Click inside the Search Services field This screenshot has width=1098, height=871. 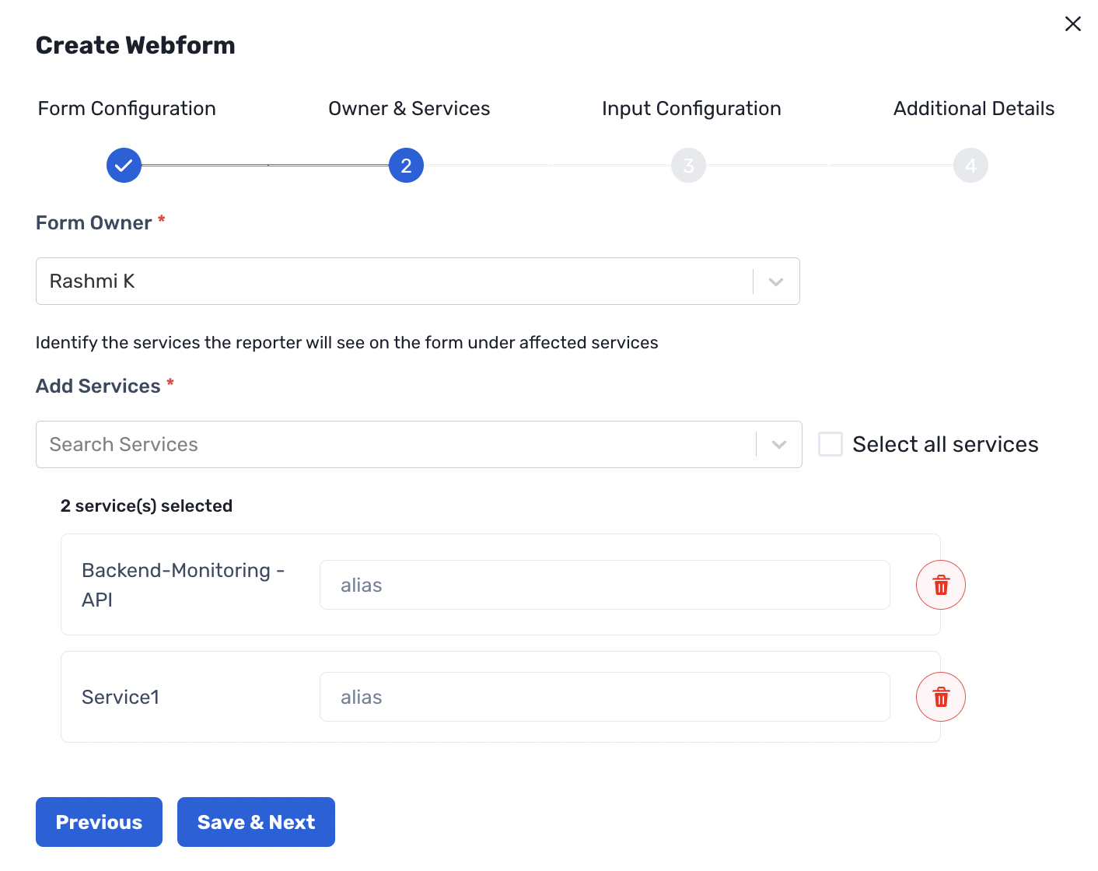point(389,444)
